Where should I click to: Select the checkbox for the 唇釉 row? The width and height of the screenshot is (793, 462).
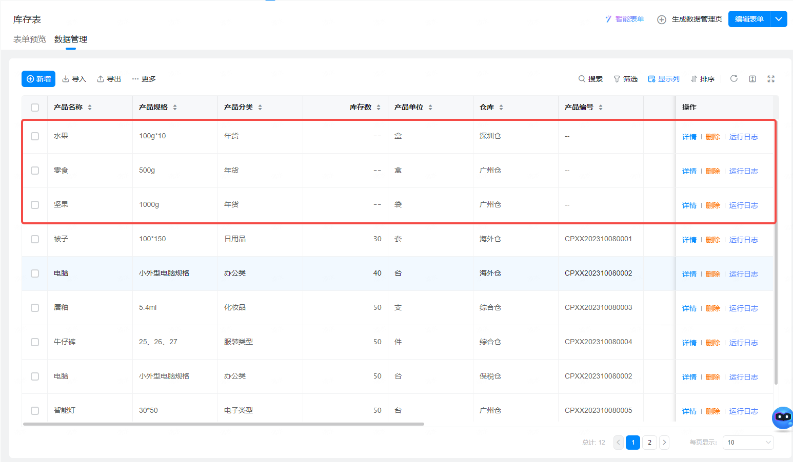tap(35, 308)
